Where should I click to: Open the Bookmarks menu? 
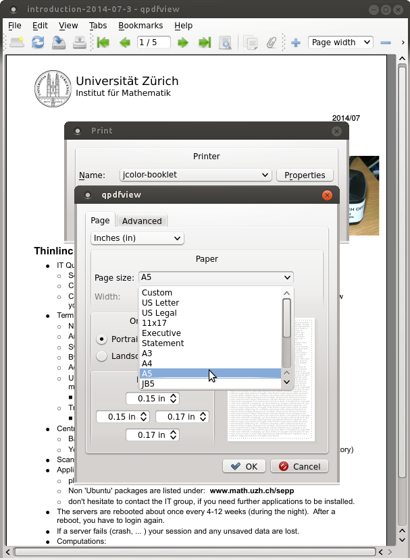[x=140, y=26]
